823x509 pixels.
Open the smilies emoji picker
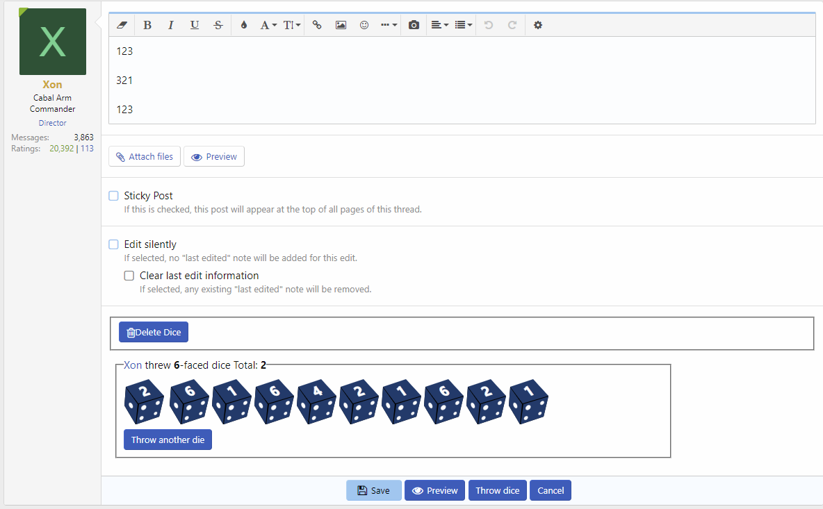tap(364, 25)
